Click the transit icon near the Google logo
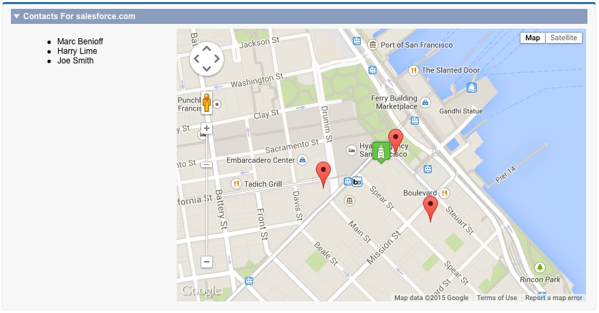Viewport: 599px width, 313px height. (x=249, y=281)
